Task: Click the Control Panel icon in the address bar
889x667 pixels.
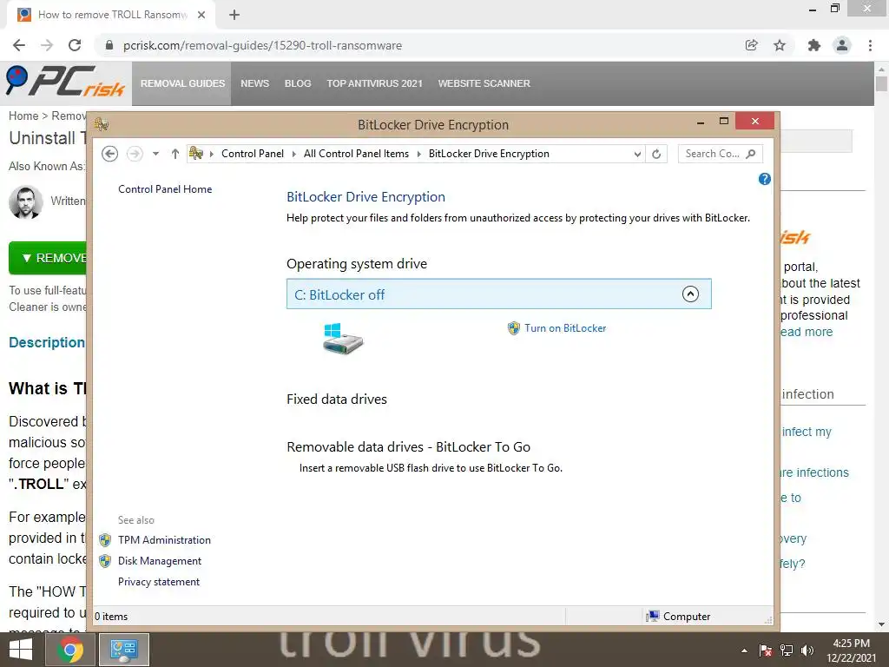Action: click(x=196, y=153)
